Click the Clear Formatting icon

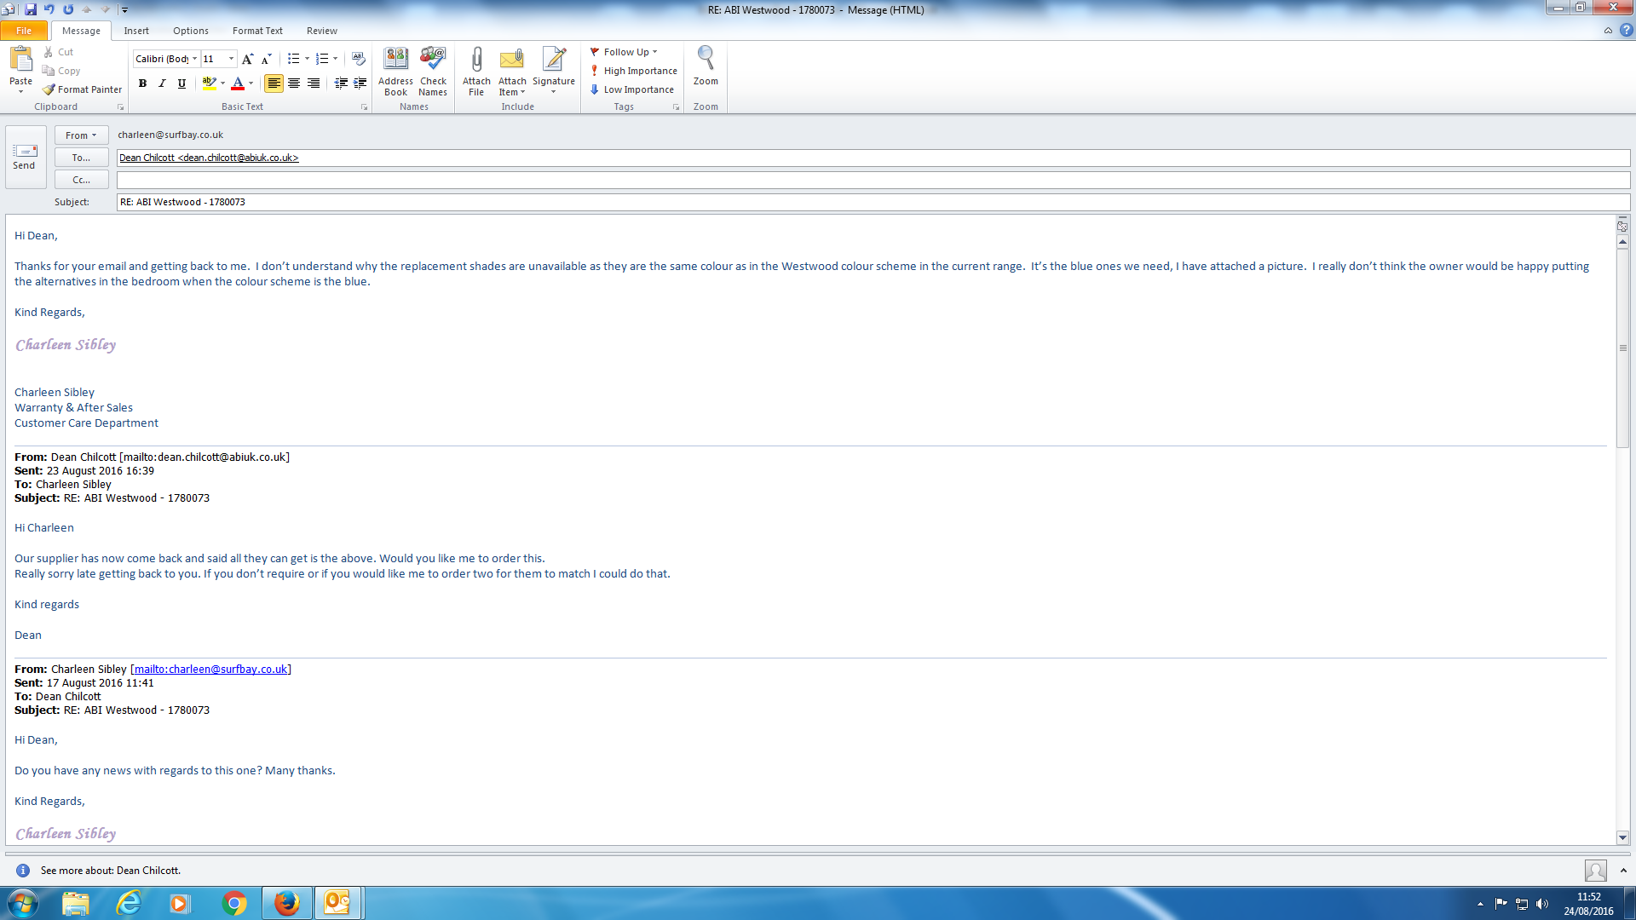[x=359, y=59]
